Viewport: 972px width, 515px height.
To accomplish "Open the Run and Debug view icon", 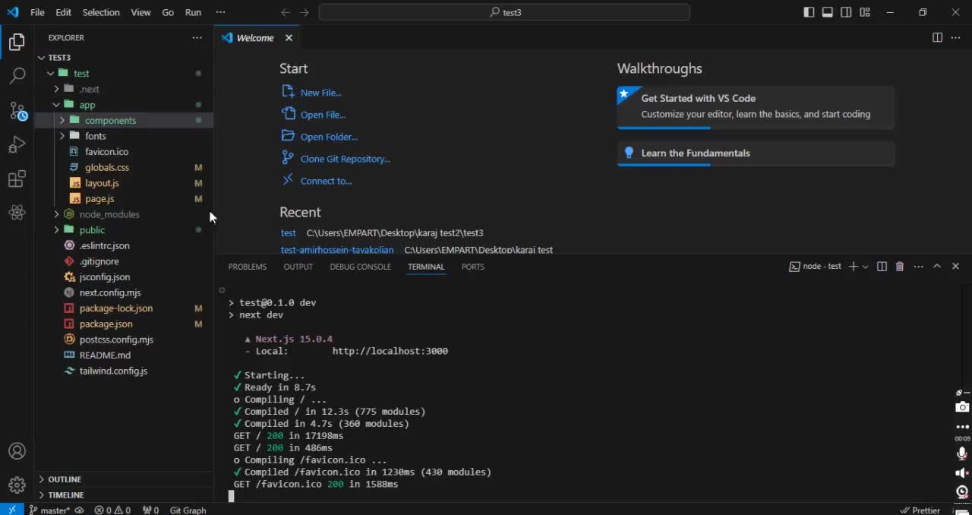I will [17, 144].
